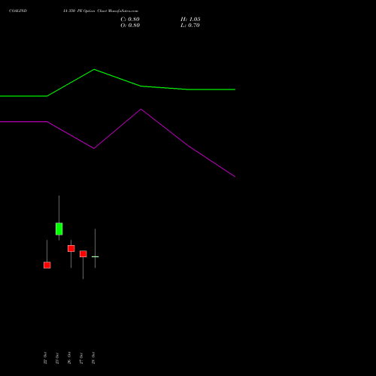Click the doji candlestick for 28 Oct

point(95,256)
